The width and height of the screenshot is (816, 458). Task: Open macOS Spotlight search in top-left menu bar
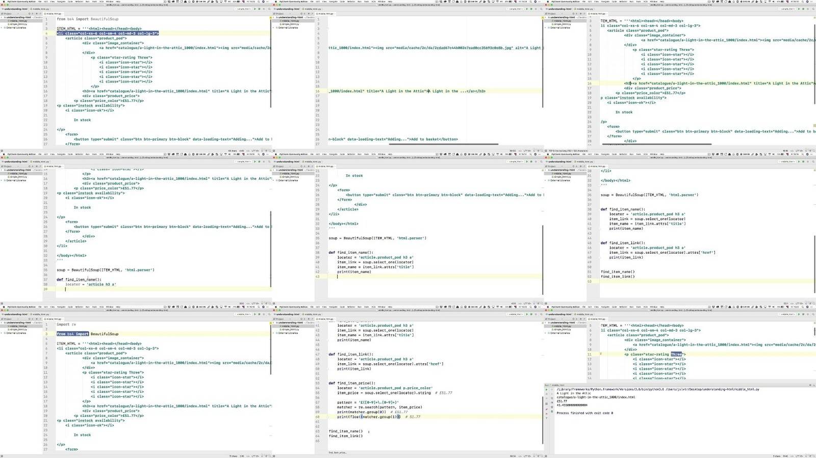[x=259, y=2]
